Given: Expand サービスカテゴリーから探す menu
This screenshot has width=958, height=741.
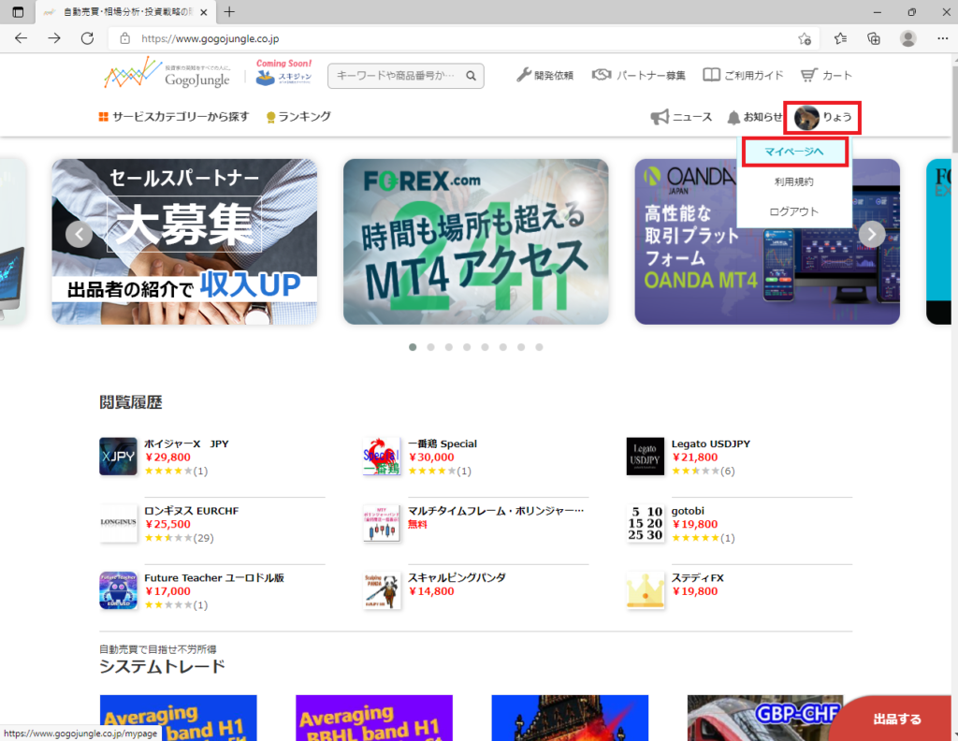Looking at the screenshot, I should [174, 117].
